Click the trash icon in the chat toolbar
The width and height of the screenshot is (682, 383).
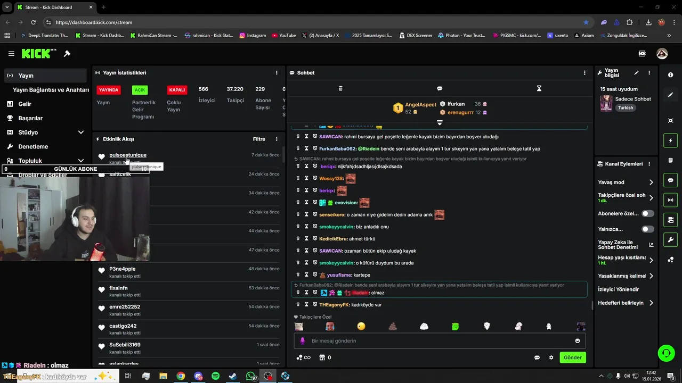341,88
